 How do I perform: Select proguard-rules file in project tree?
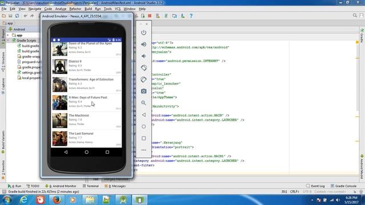coord(29,62)
